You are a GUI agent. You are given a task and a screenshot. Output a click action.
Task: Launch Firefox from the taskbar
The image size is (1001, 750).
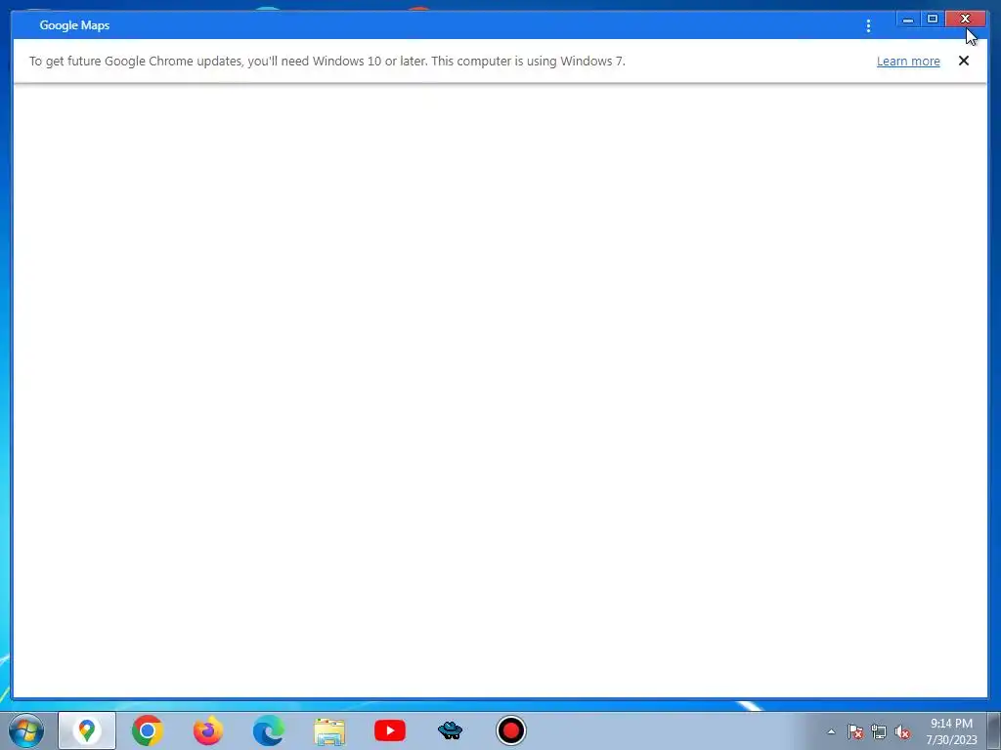click(x=208, y=730)
